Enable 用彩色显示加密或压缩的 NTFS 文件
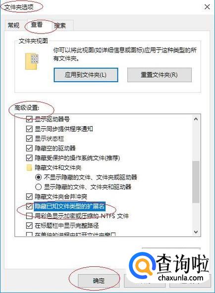The width and height of the screenshot is (215, 293). click(29, 216)
